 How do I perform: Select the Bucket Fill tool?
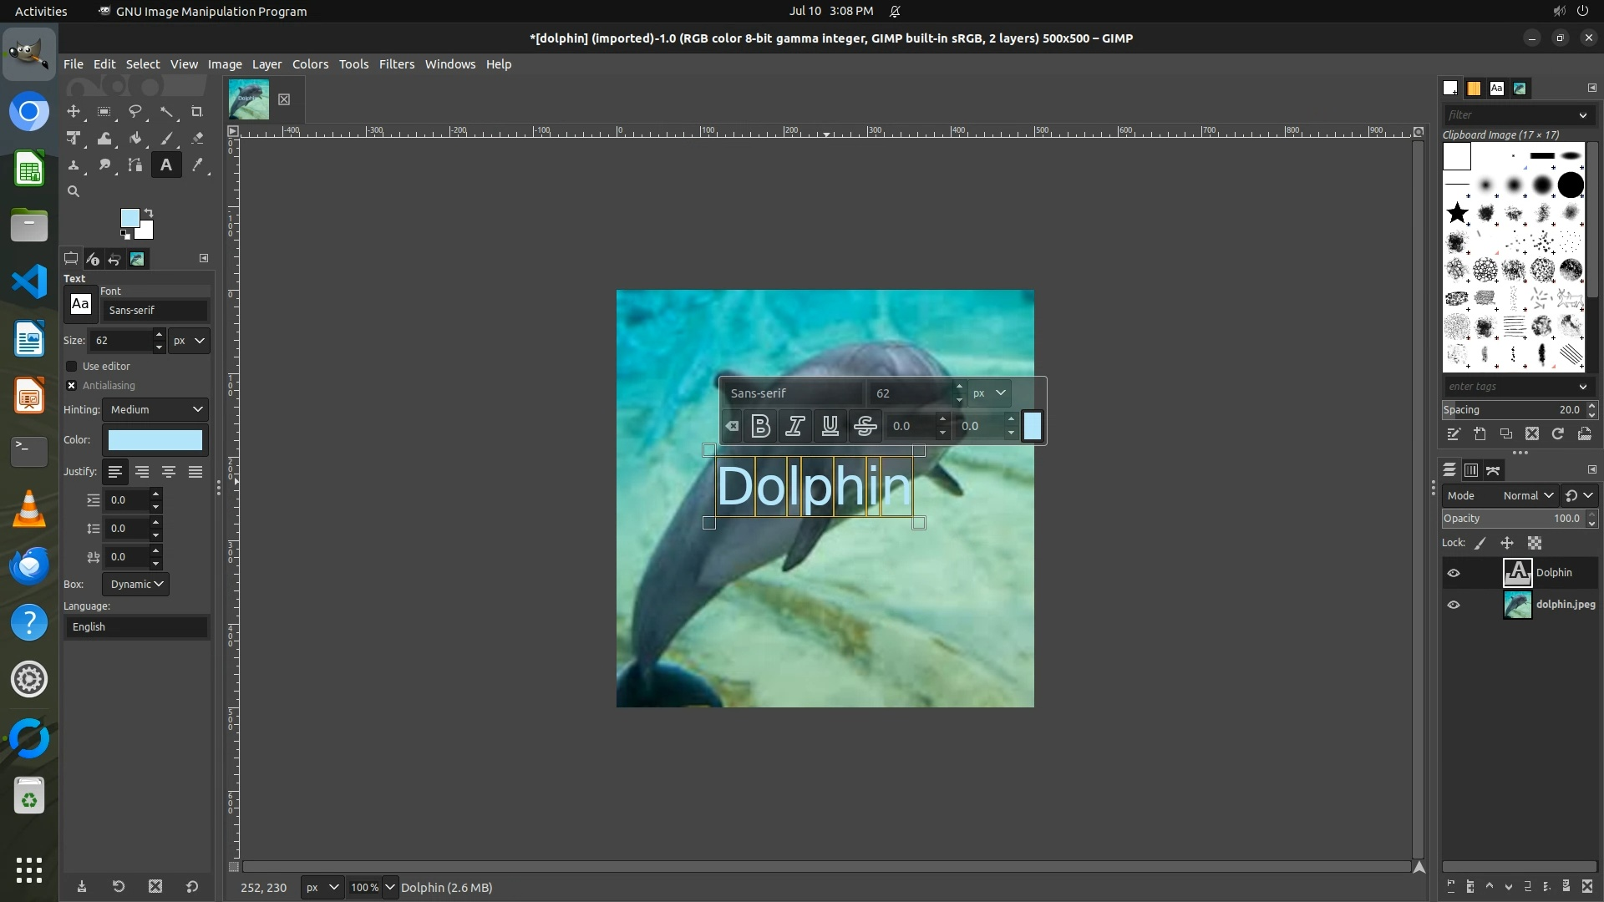(135, 139)
